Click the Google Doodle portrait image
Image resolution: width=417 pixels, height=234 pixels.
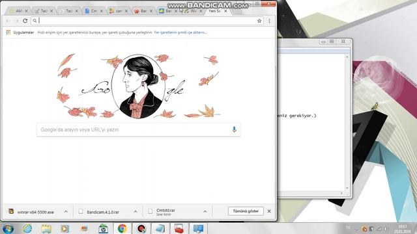(x=139, y=86)
